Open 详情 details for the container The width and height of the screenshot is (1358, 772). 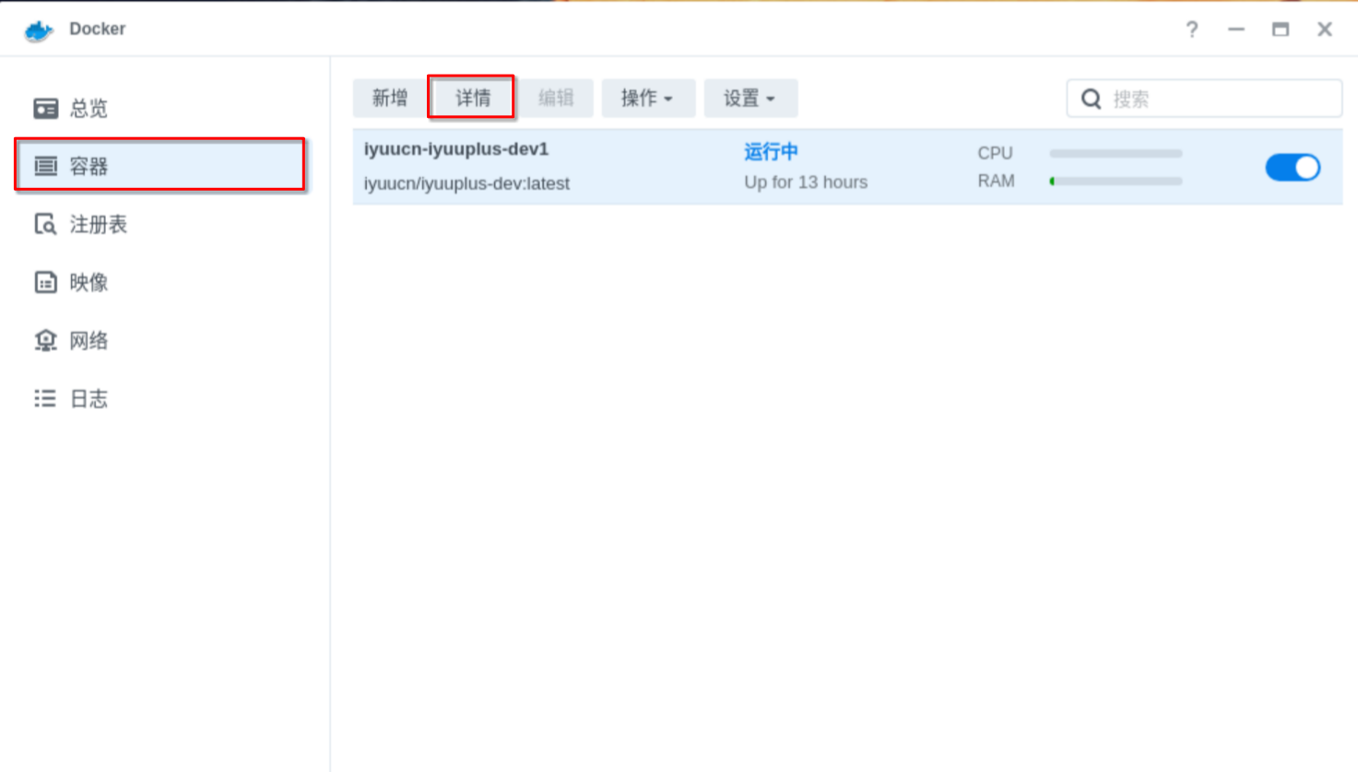(x=471, y=98)
